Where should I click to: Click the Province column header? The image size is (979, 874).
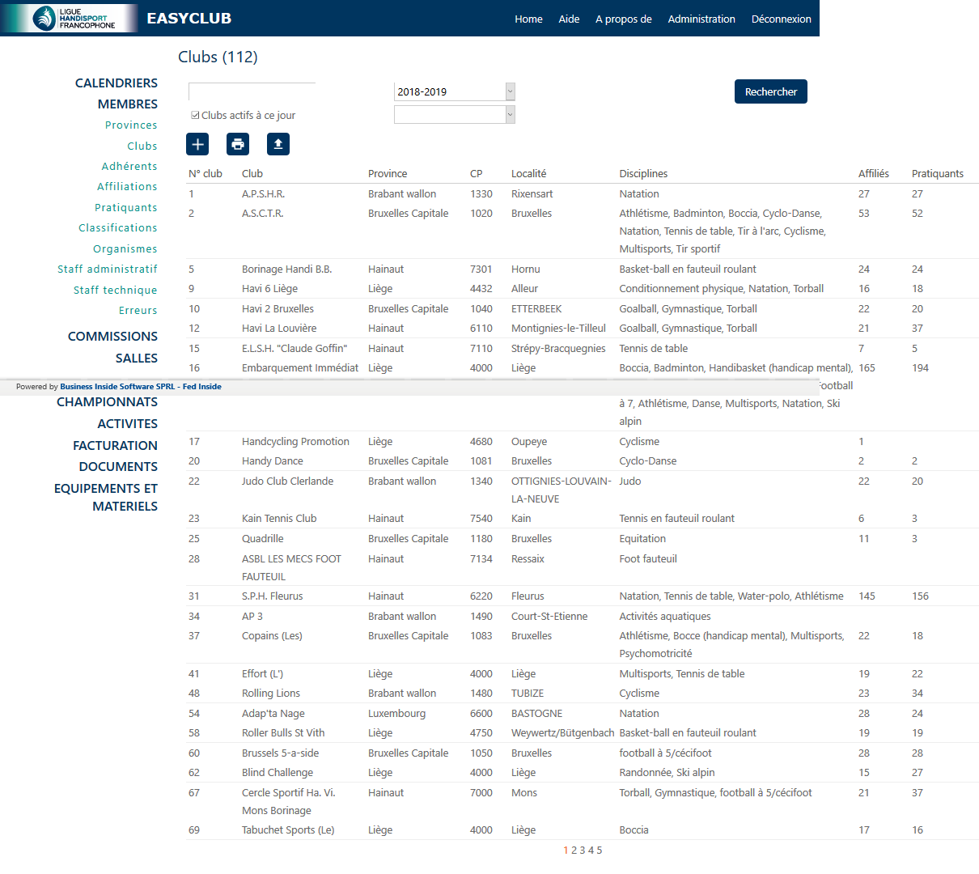coord(388,173)
